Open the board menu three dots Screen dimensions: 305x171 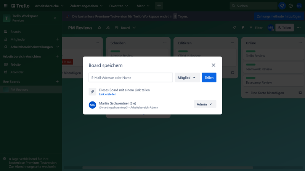pos(299,28)
